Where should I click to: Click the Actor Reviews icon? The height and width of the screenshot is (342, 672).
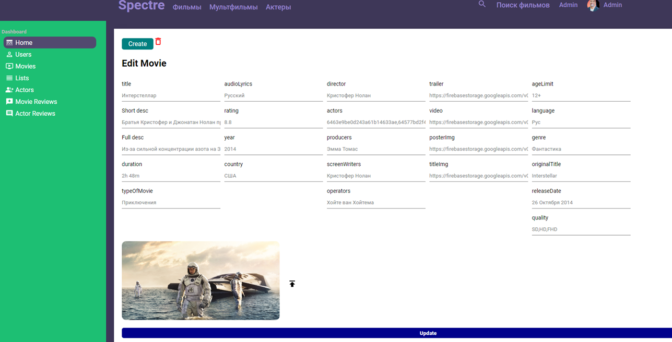8,113
